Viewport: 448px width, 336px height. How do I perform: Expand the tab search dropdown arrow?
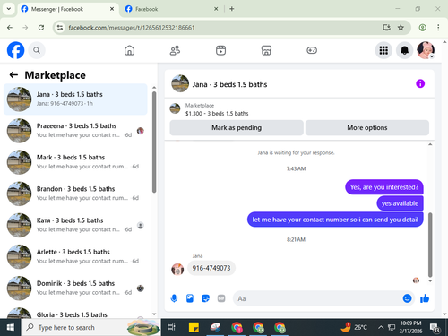point(9,9)
